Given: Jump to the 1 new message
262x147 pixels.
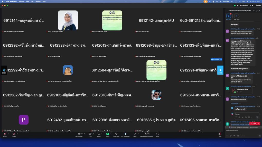Looking at the screenshot, I should 253,123.
